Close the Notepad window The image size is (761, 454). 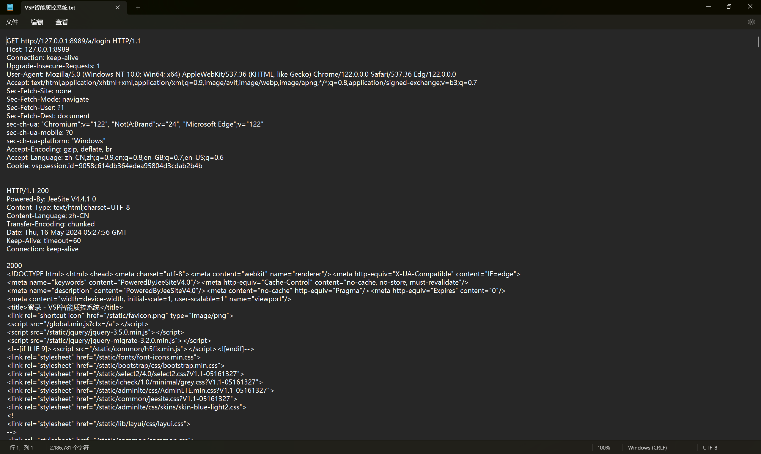coord(750,7)
